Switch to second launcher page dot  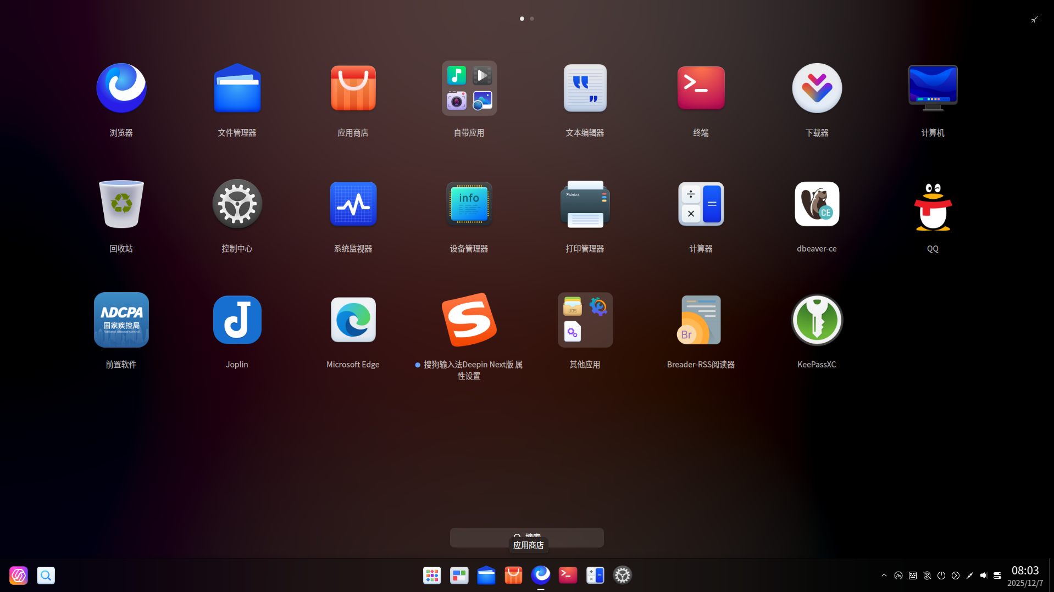coord(531,19)
